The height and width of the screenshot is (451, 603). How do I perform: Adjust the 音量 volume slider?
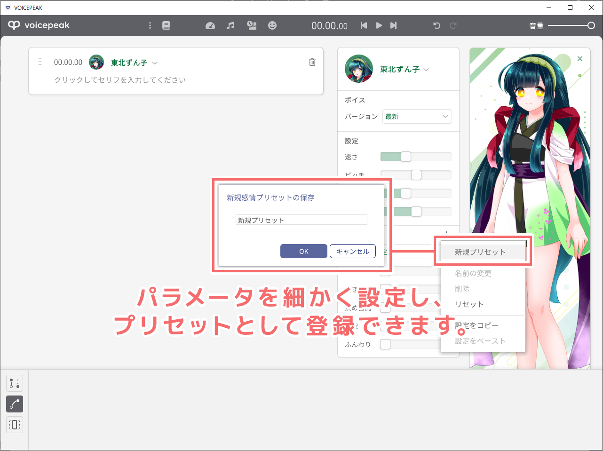[x=571, y=25]
